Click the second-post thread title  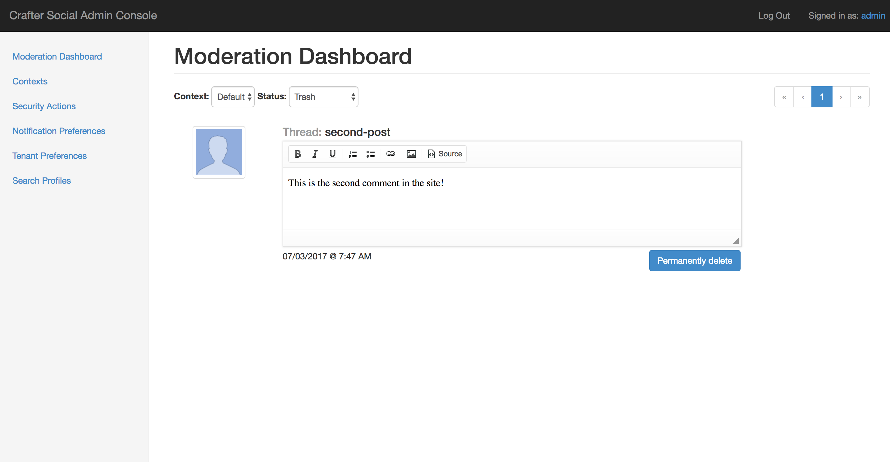(x=357, y=132)
